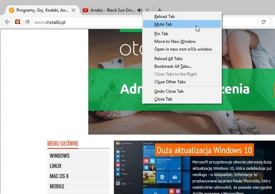Image resolution: width=275 pixels, height=194 pixels.
Task: Close the Arrakis YouTube tab
Action: 147,10
